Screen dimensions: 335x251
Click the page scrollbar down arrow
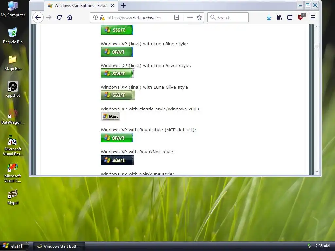point(317,172)
